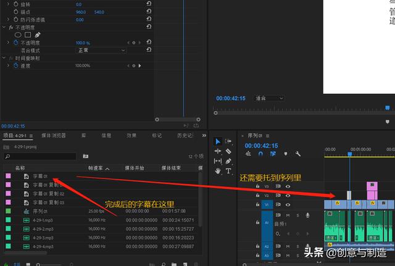The image size is (395, 266).
Task: Select the Type (T) tool
Action: point(228,171)
